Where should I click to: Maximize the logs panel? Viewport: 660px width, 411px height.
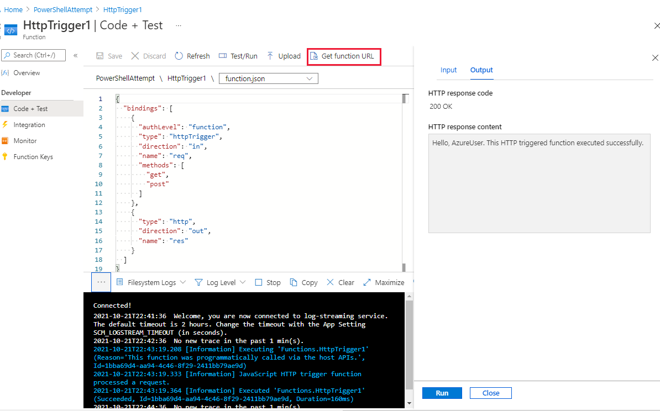[x=384, y=282]
